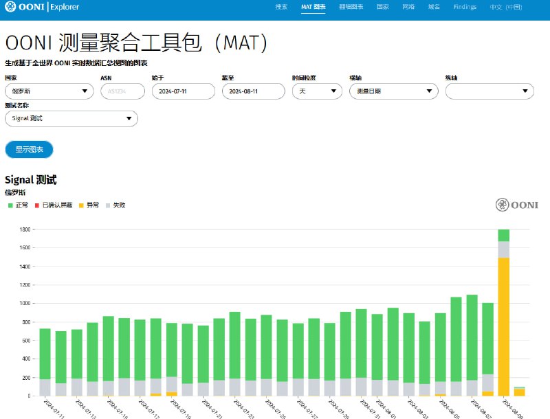Open the empty Y-axis dropdown
The image size is (550, 419).
coord(489,91)
